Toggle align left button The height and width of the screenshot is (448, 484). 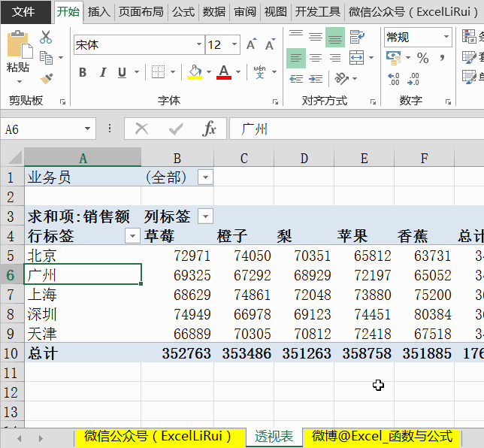pyautogui.click(x=296, y=58)
